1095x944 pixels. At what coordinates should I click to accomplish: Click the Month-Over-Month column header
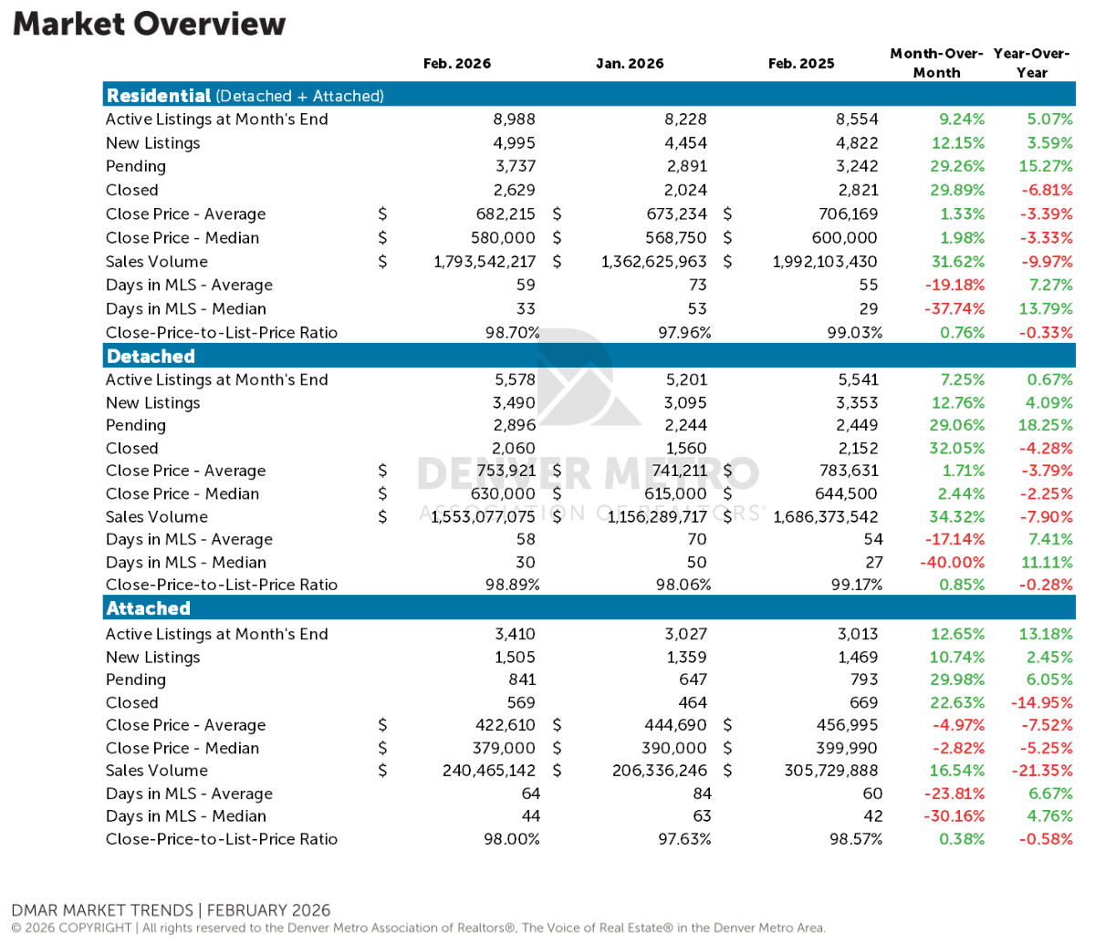[936, 63]
